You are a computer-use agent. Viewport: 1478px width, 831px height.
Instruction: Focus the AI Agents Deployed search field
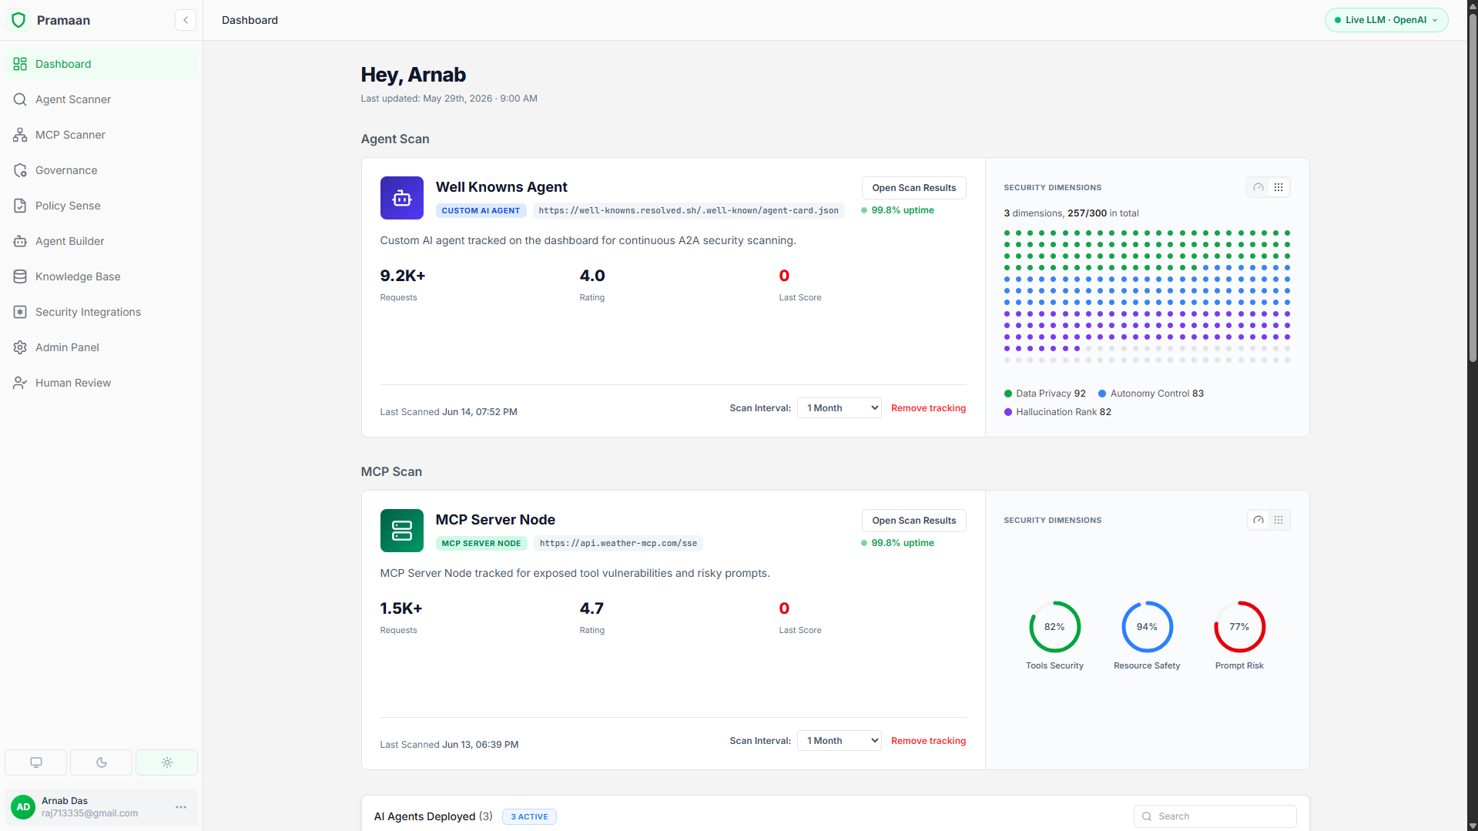pyautogui.click(x=1215, y=816)
